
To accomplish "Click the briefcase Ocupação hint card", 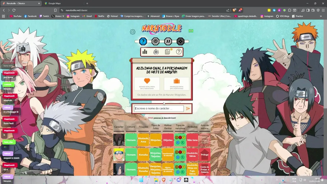I will point(177,84).
